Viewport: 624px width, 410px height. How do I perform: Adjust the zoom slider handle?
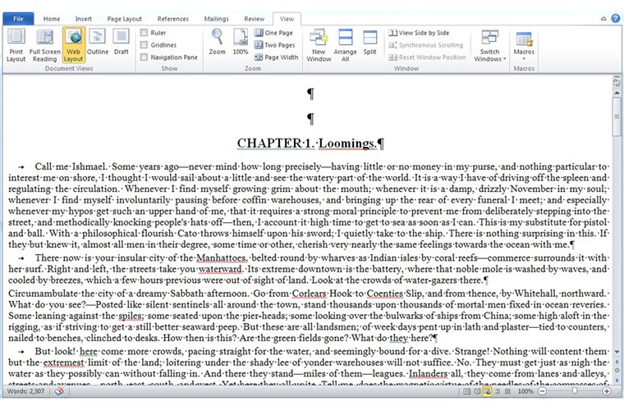pyautogui.click(x=574, y=391)
